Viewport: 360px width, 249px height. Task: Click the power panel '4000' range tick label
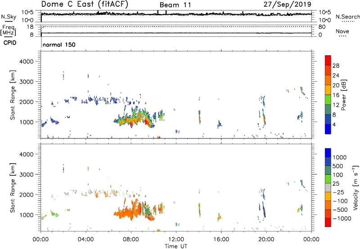coord(26,62)
